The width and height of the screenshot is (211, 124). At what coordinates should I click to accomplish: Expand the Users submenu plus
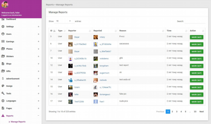point(39,34)
